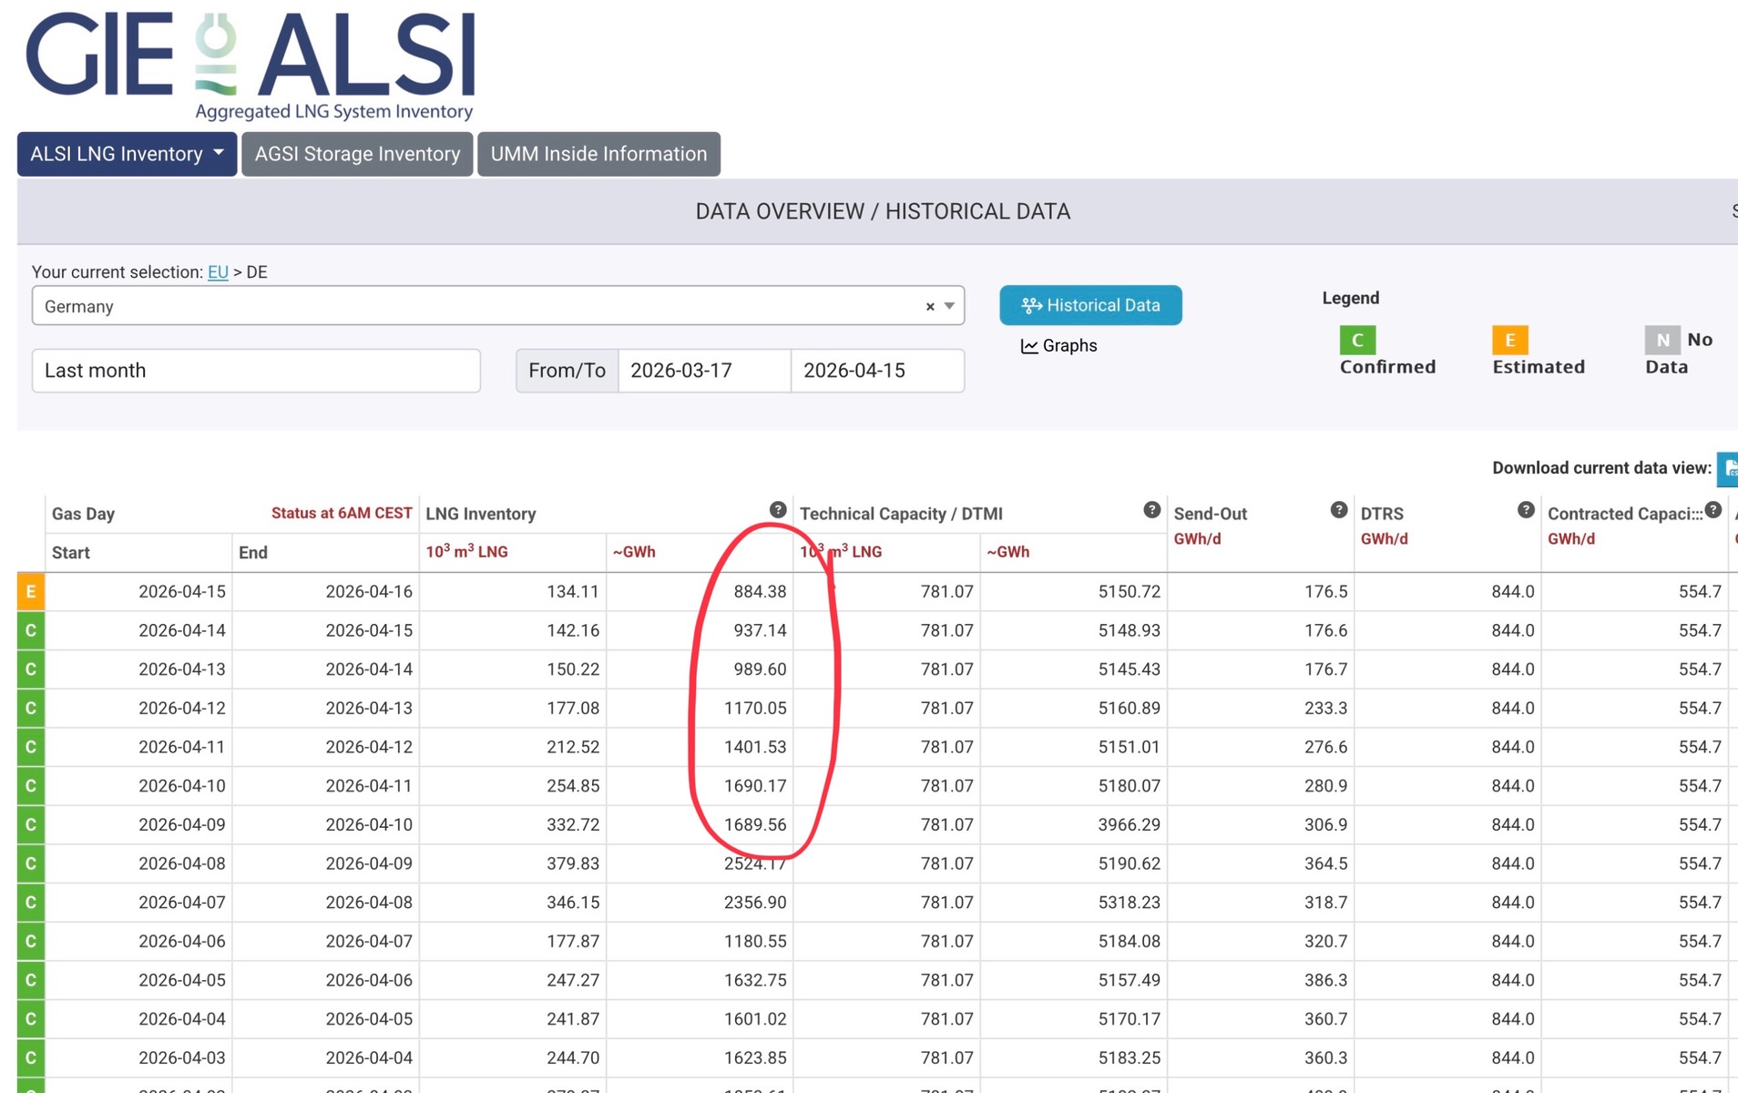
Task: Click the Contracted Capacity help icon
Action: [1712, 510]
